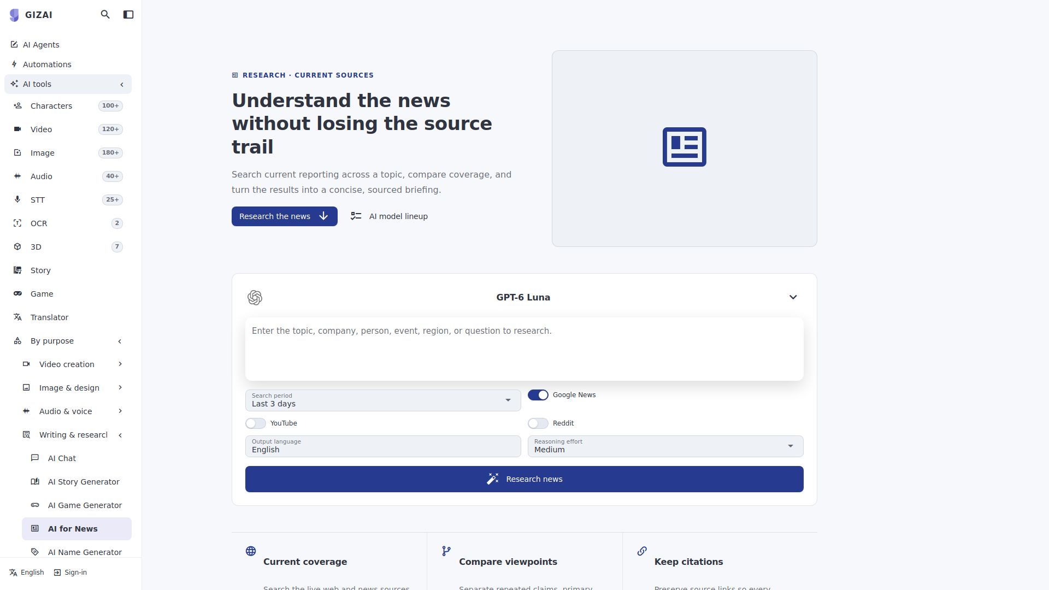The image size is (1049, 590).
Task: Click the Keep citations link icon
Action: (x=642, y=551)
